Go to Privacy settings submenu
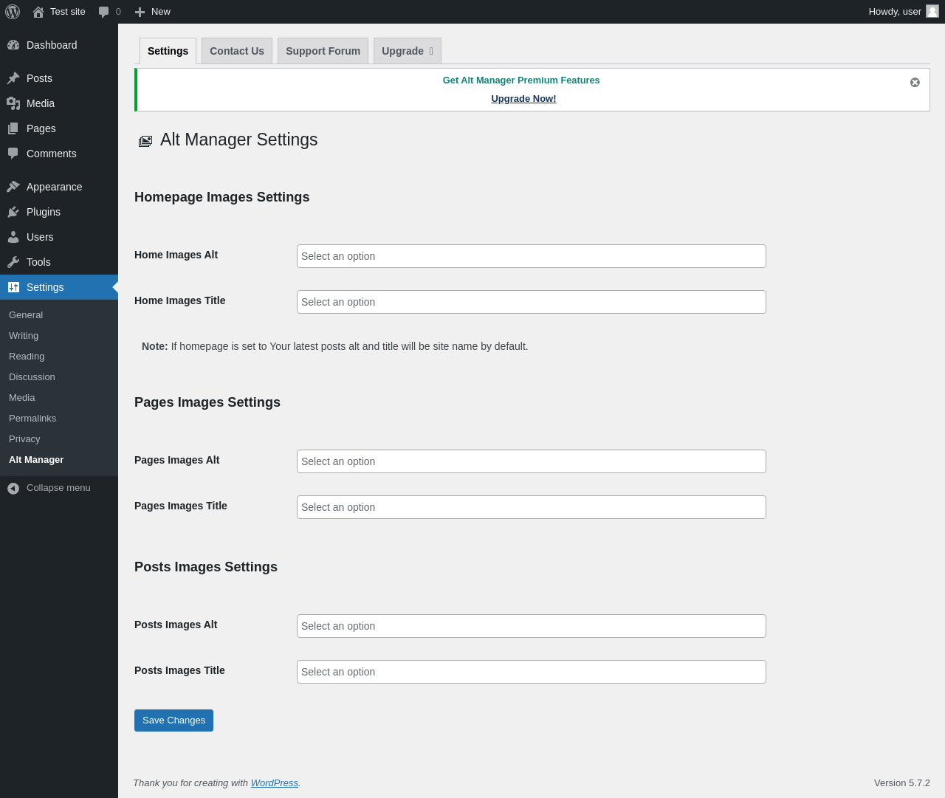 point(24,438)
